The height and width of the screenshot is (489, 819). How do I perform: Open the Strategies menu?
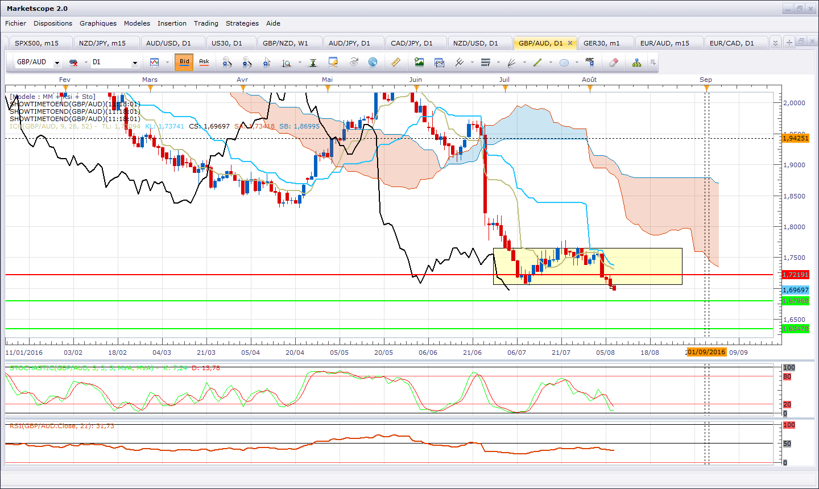click(x=242, y=23)
